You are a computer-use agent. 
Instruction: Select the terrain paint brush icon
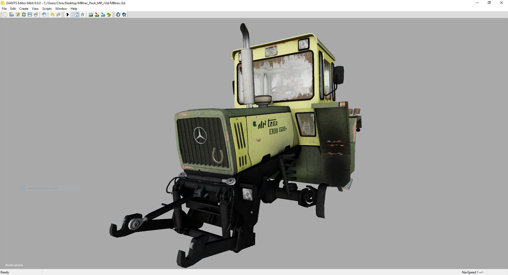[x=97, y=15]
